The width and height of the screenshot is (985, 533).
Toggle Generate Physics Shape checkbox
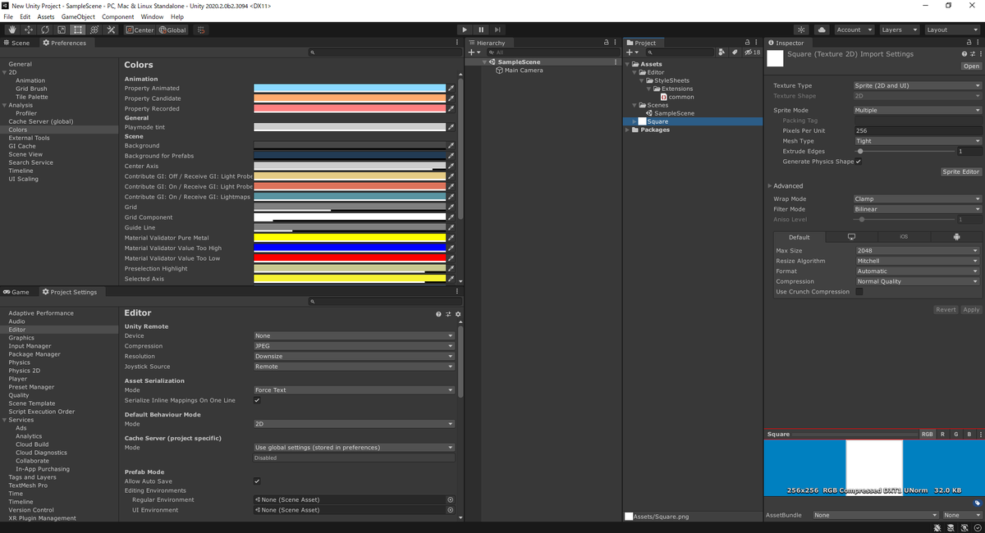point(859,162)
